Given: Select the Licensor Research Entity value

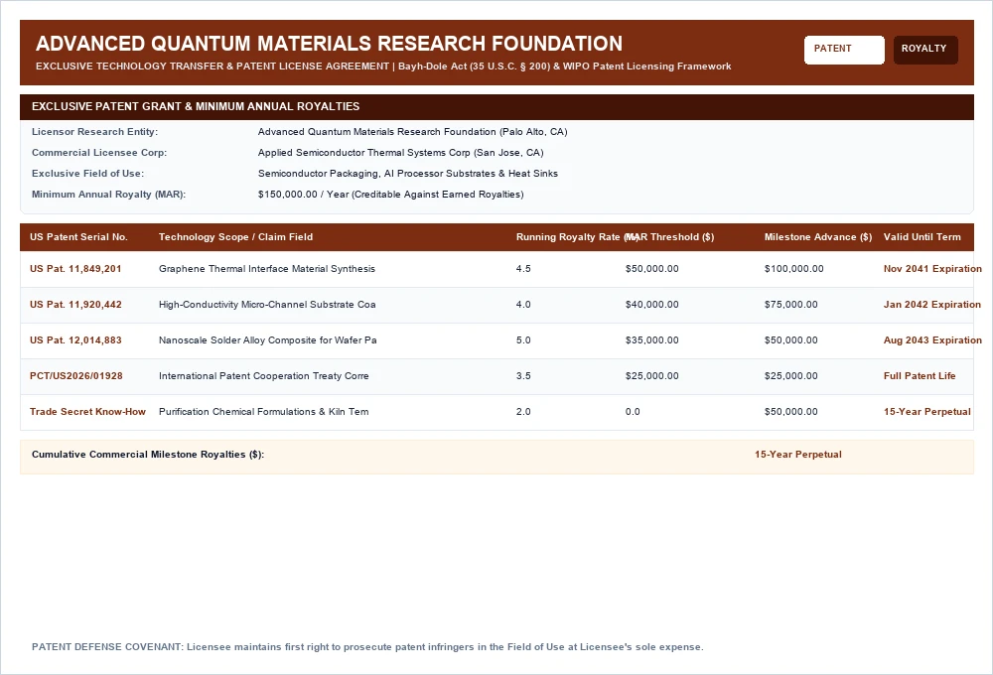Looking at the screenshot, I should point(412,132).
